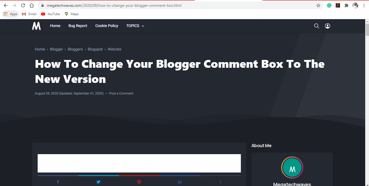This screenshot has width=369, height=186.
Task: Click the Blogspot breadcrumb link
Action: pyautogui.click(x=95, y=49)
